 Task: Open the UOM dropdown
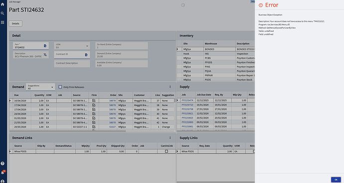tap(72, 46)
